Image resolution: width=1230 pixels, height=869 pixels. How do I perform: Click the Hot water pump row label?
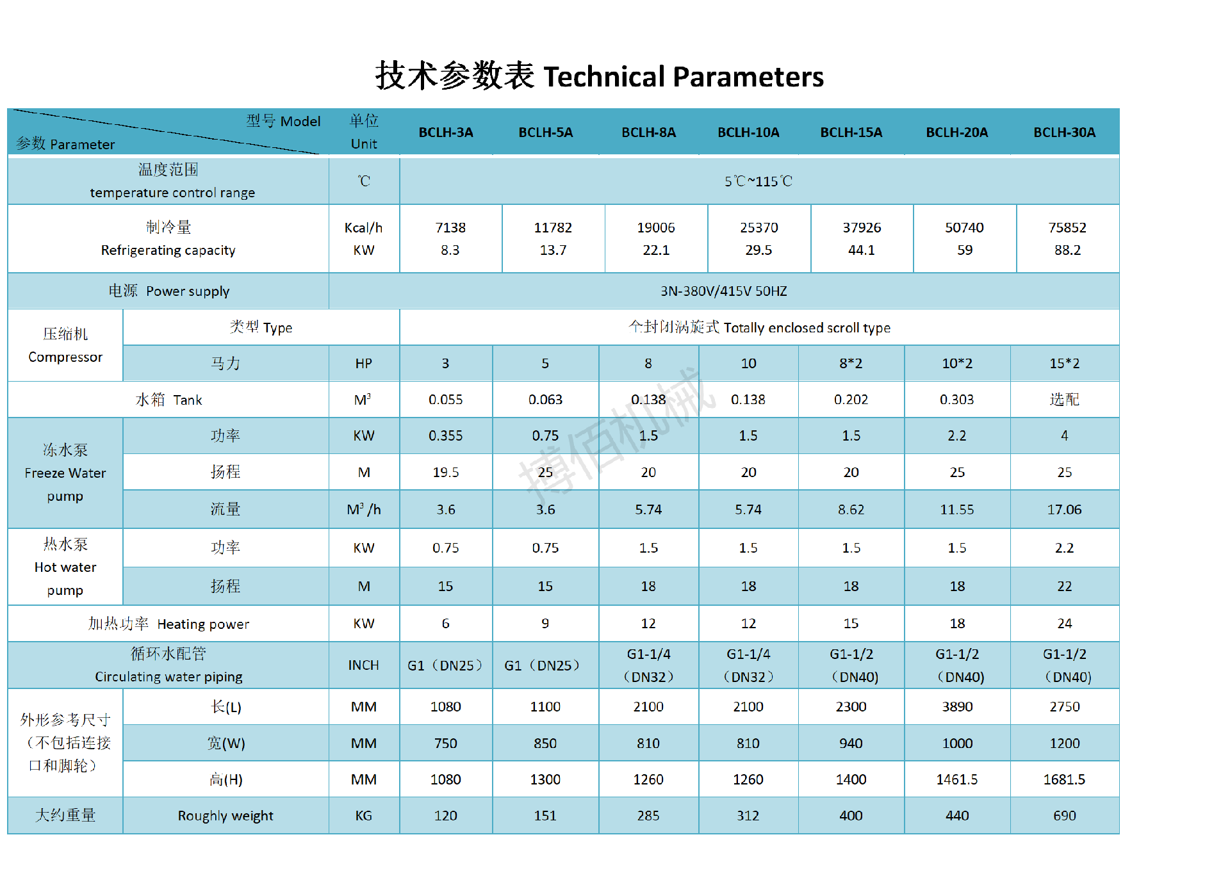coord(65,567)
